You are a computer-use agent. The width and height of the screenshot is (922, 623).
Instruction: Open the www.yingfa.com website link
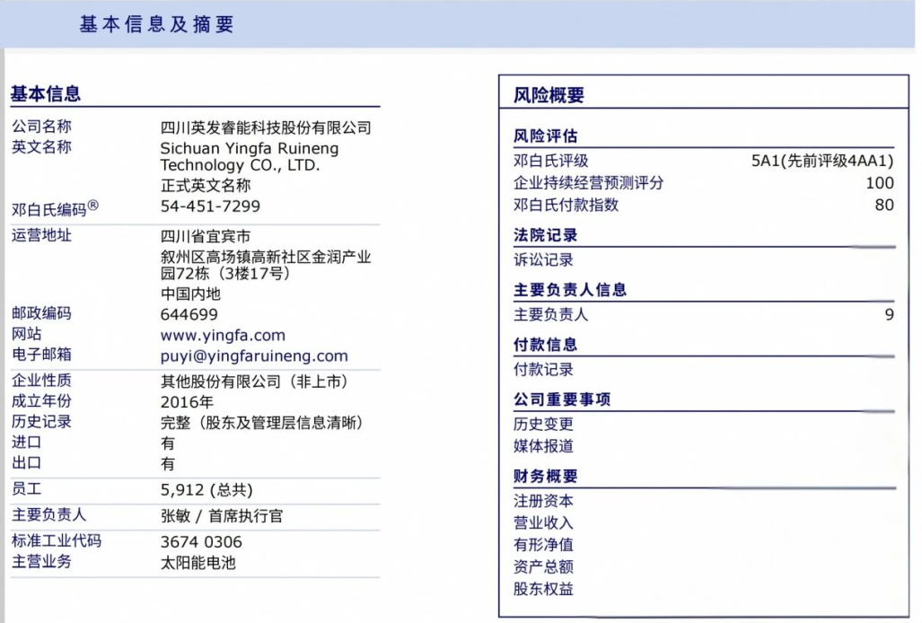click(x=223, y=336)
